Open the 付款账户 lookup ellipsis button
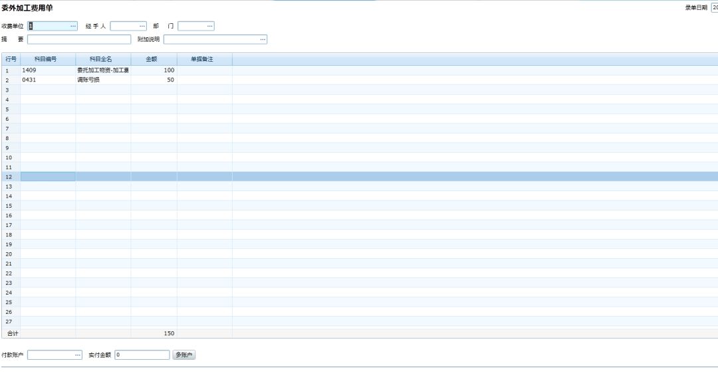The height and width of the screenshot is (379, 718). [77, 354]
